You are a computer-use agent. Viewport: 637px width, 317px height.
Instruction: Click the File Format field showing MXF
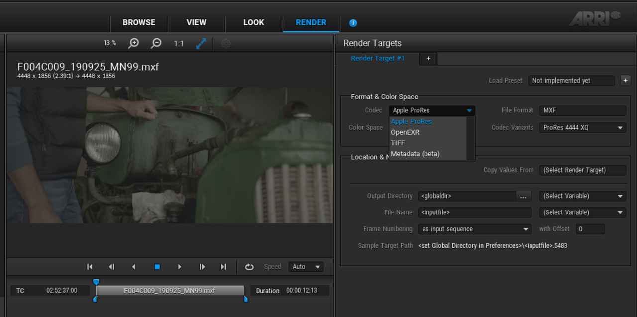[583, 110]
